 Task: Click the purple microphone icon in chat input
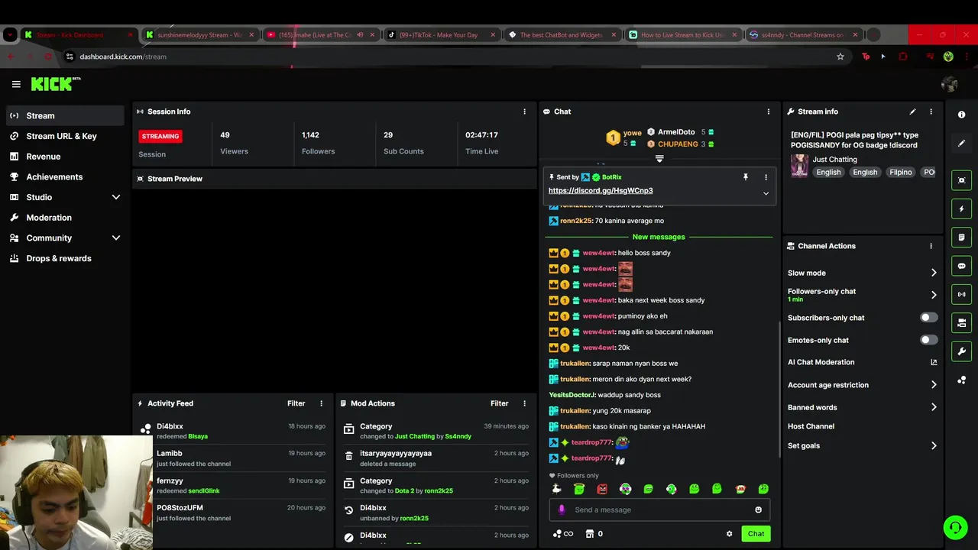[562, 510]
